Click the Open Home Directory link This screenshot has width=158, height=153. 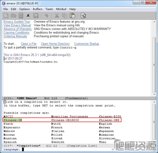55,44
